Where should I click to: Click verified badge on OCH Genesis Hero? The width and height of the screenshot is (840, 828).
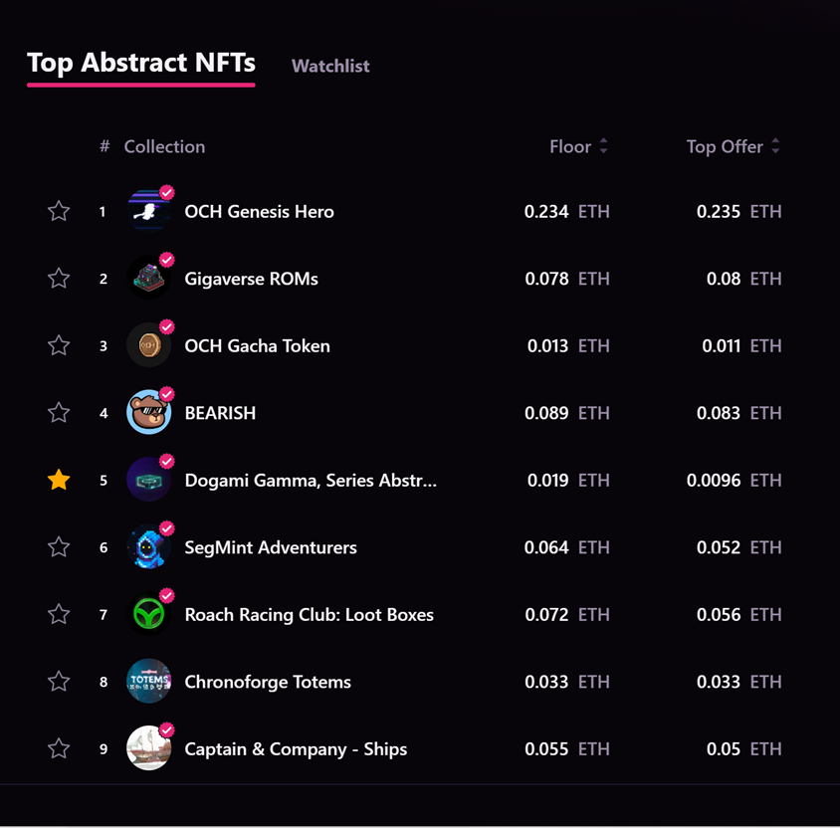click(167, 192)
